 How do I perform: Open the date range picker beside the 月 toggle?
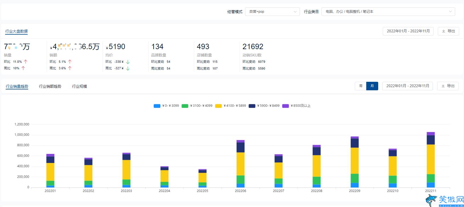click(408, 86)
